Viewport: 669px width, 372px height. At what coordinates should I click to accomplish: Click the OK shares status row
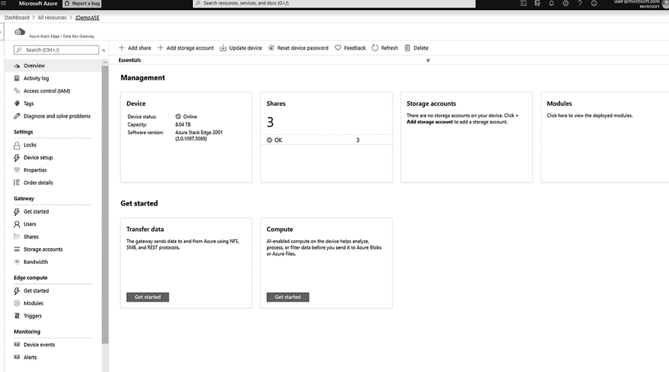tap(326, 140)
